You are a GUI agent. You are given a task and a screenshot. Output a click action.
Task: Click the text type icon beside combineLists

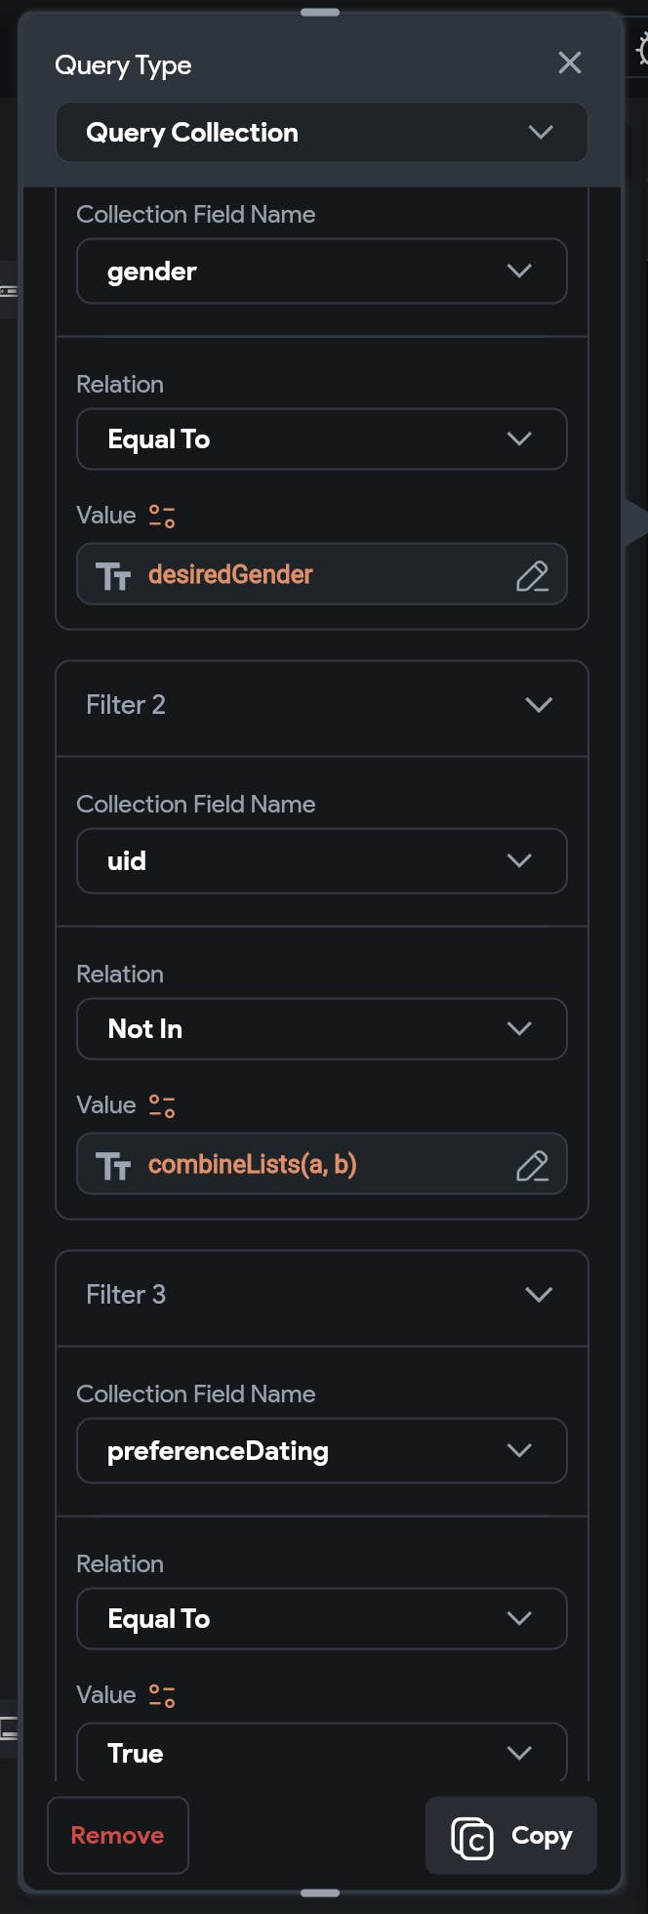[113, 1165]
